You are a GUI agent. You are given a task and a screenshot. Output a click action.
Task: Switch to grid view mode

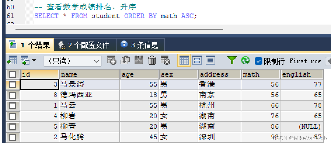coord(184,61)
